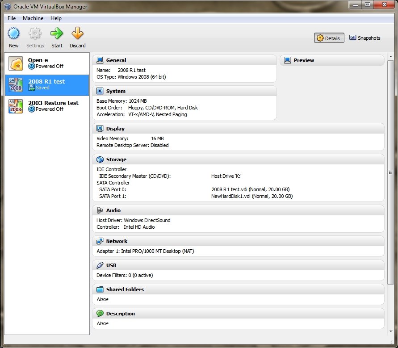
Task: Click the 'SATA Controller' label
Action: (x=113, y=183)
